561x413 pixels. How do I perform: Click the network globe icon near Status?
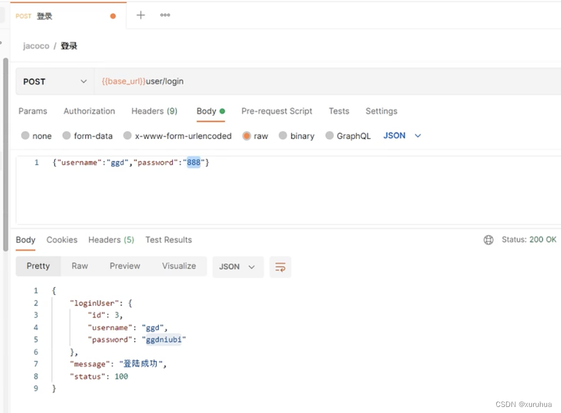pyautogui.click(x=488, y=240)
